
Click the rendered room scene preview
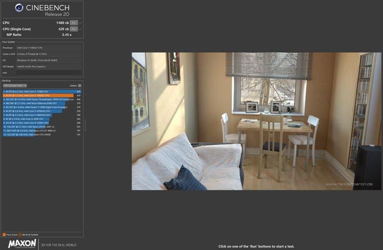(x=256, y=121)
